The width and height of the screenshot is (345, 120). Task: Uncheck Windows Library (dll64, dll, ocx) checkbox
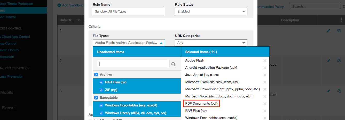(101, 113)
